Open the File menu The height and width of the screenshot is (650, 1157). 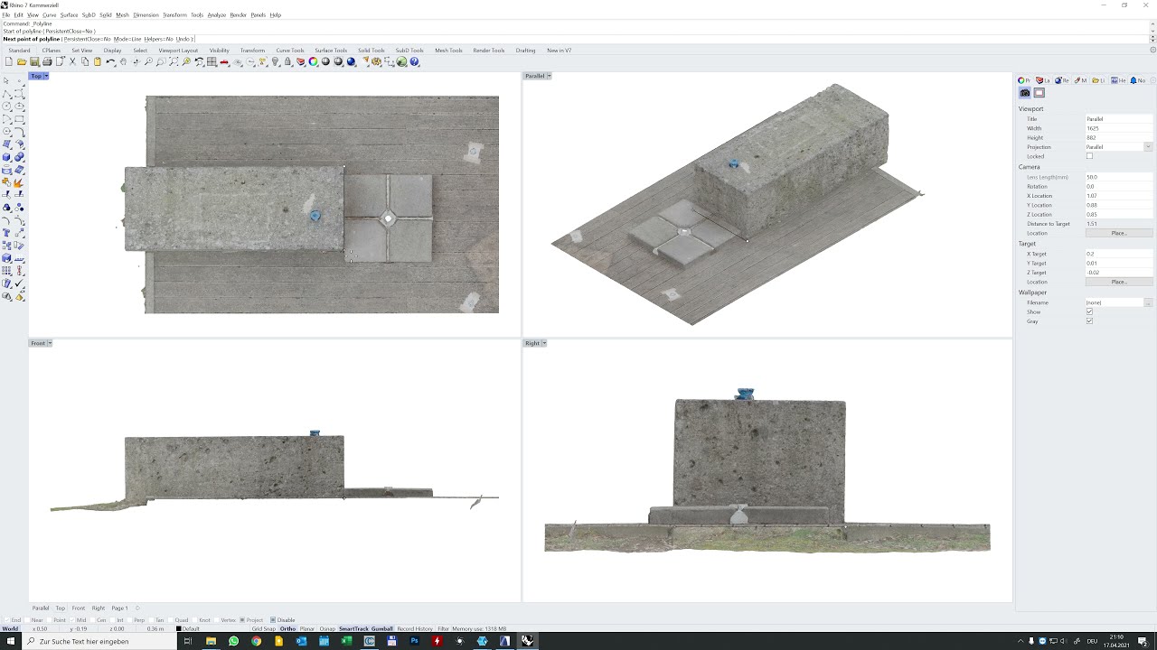(x=6, y=15)
